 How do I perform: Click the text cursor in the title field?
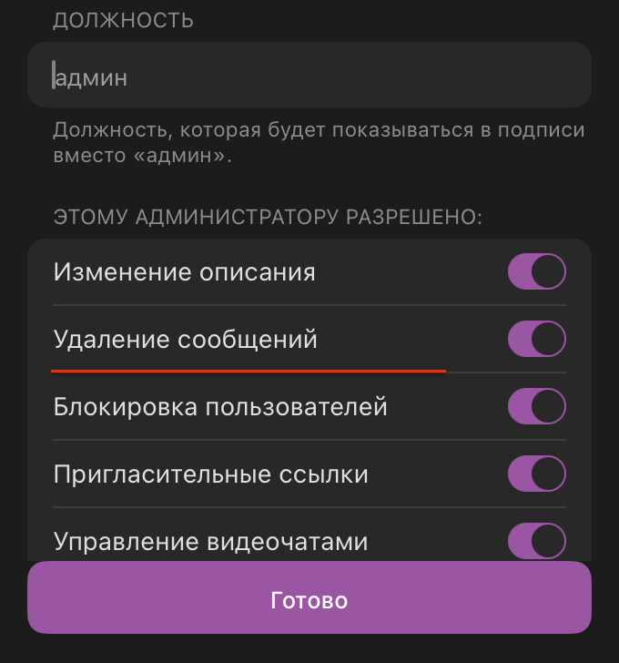pyautogui.click(x=54, y=76)
